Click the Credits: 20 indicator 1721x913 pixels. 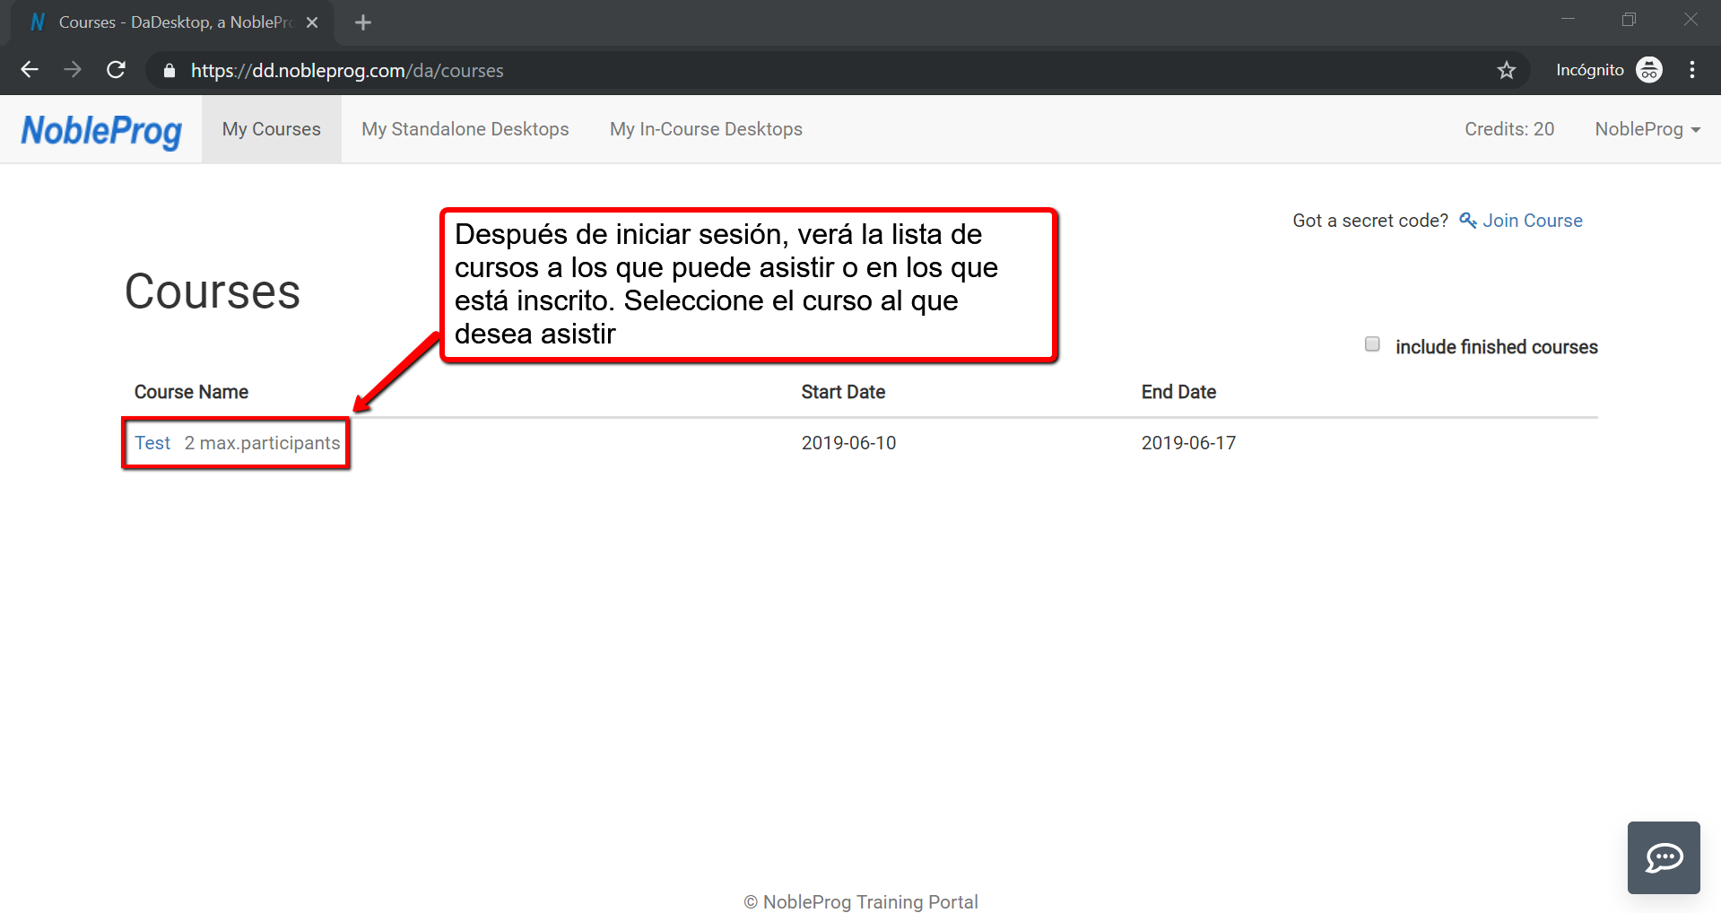tap(1508, 129)
